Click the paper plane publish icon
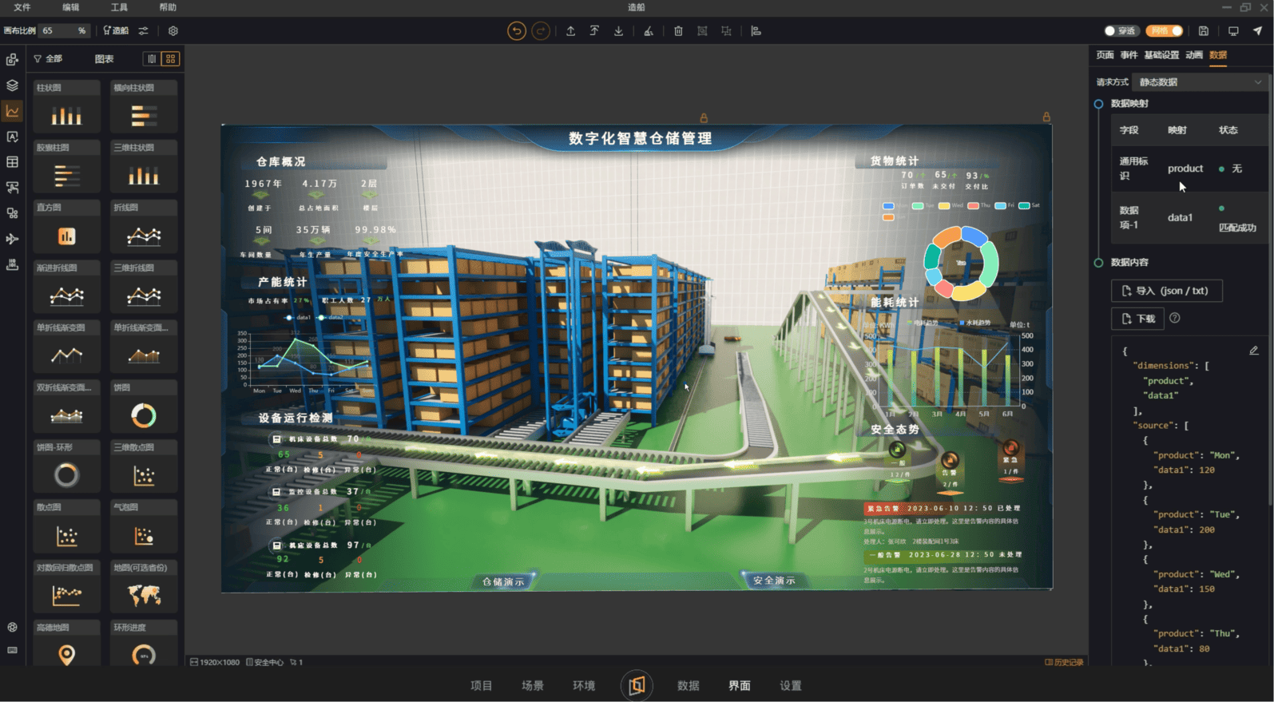1274x702 pixels. tap(1257, 31)
